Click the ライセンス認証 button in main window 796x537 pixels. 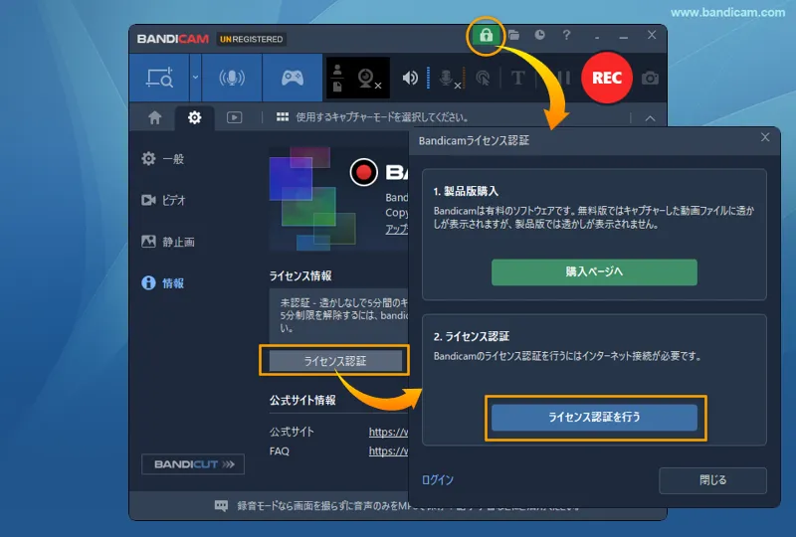[x=335, y=361]
